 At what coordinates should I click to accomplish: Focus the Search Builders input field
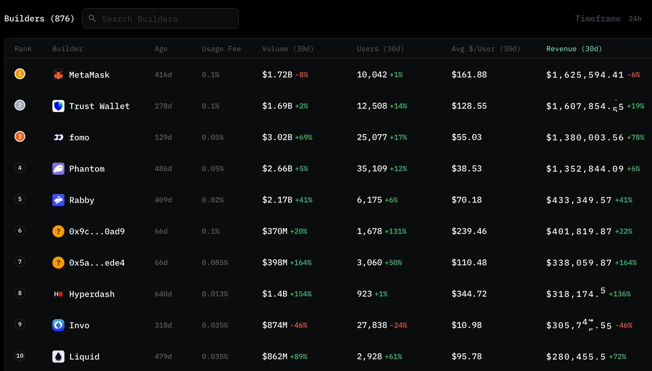click(x=160, y=18)
